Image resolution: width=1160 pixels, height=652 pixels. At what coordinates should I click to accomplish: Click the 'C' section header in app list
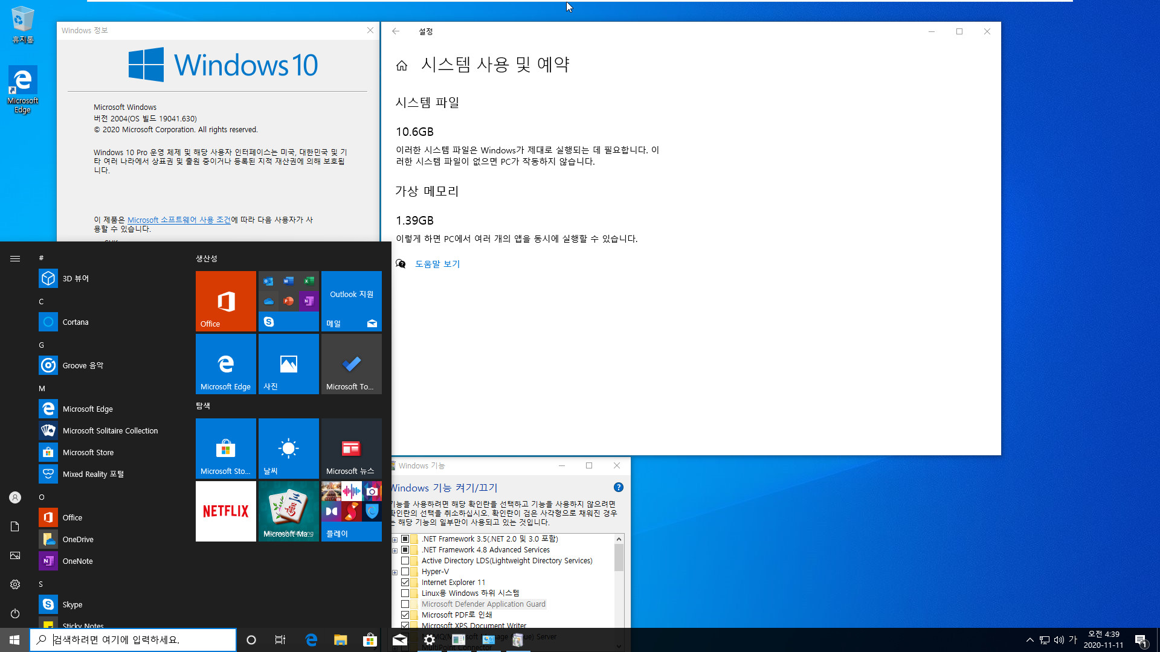click(41, 301)
